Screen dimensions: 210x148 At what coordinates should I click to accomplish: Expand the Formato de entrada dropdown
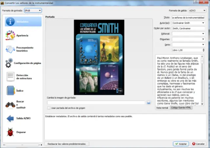pos(33,11)
